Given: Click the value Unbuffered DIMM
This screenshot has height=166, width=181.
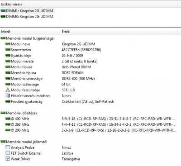Looking at the screenshot, I should pos(76,67).
